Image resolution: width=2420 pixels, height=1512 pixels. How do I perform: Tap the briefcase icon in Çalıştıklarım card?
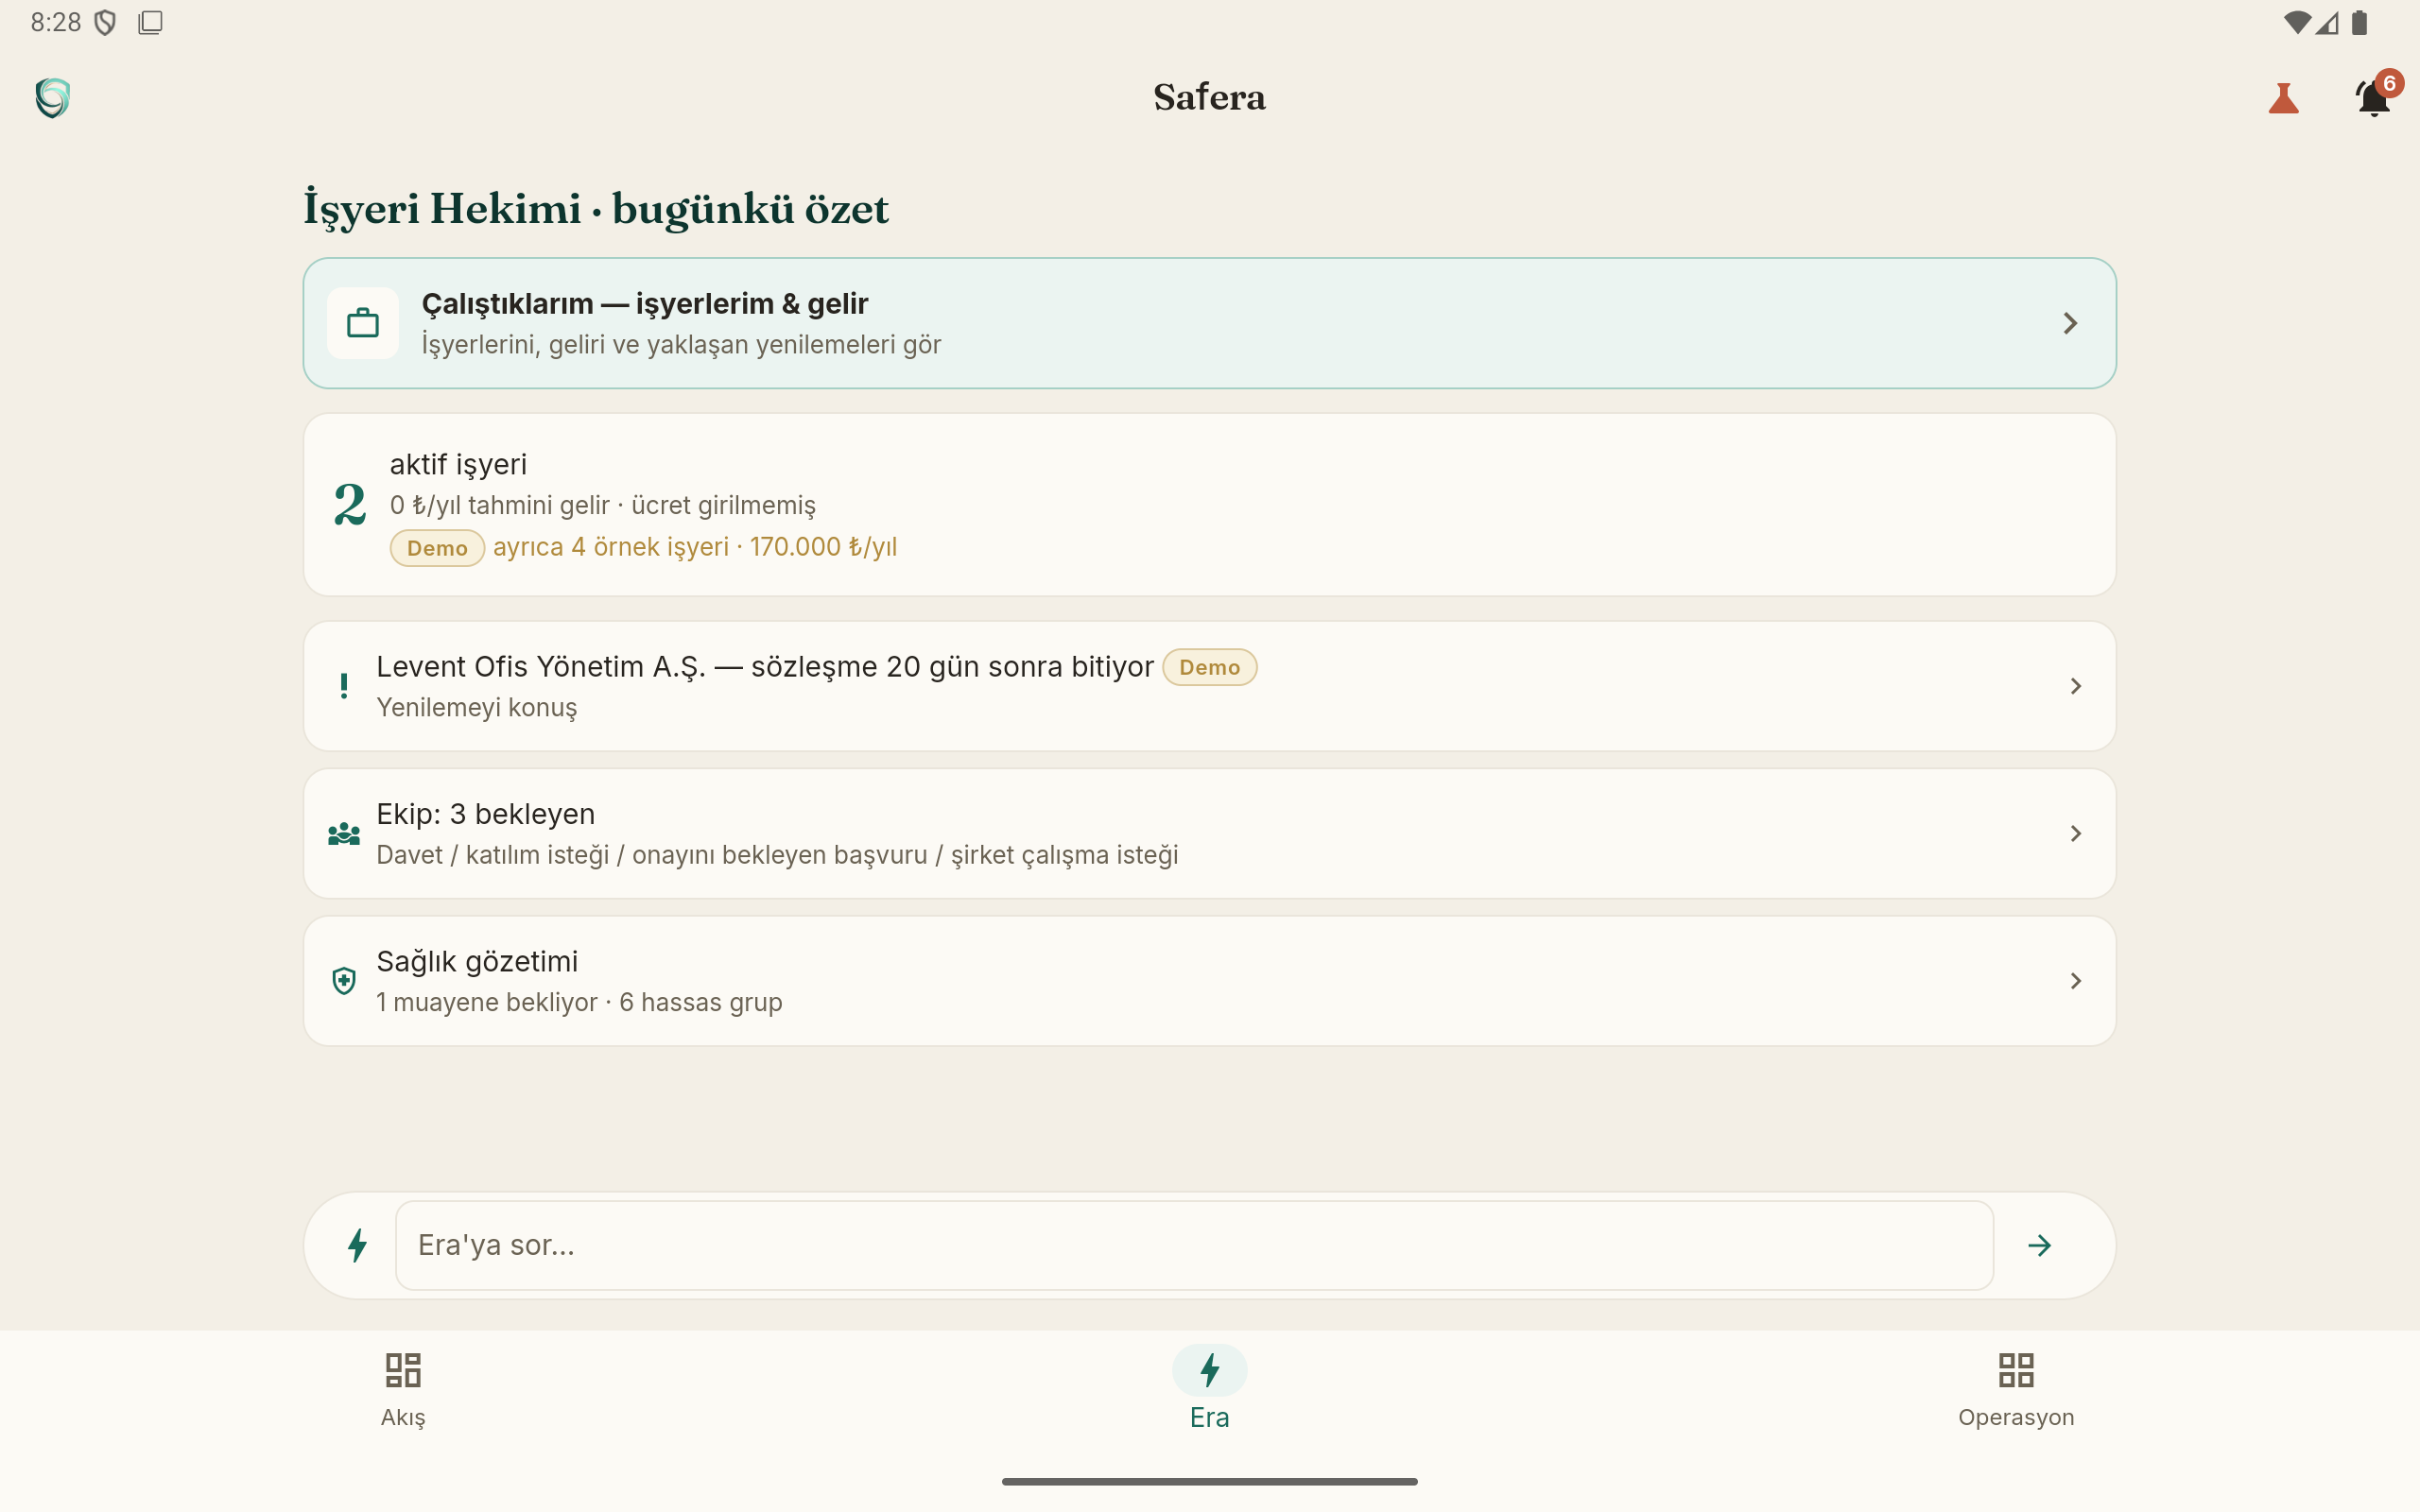click(x=363, y=323)
